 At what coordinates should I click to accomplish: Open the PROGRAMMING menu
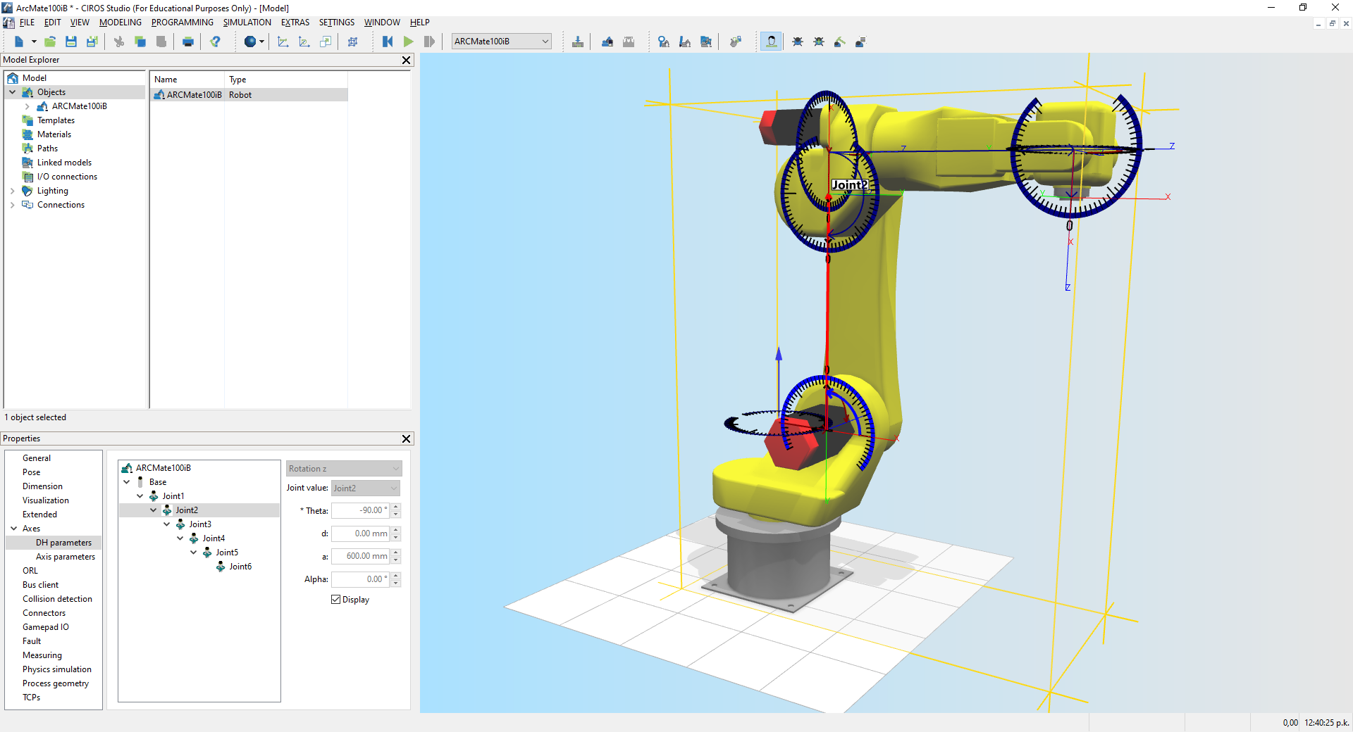pyautogui.click(x=182, y=23)
